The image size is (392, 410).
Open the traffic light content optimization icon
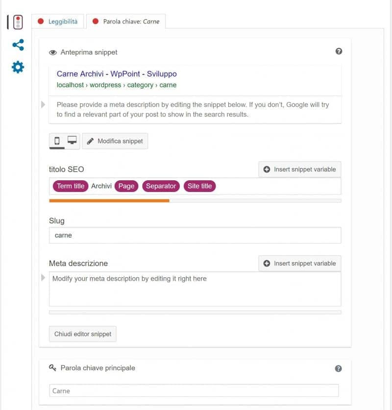18,22
